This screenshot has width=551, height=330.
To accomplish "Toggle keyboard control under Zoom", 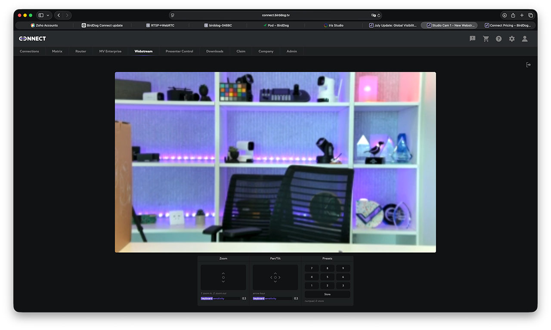I will pyautogui.click(x=207, y=298).
